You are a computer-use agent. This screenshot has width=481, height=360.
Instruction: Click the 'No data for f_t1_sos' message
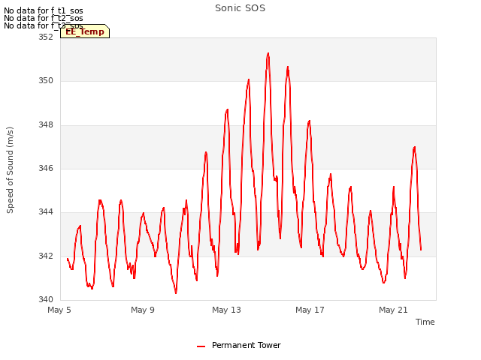44,10
